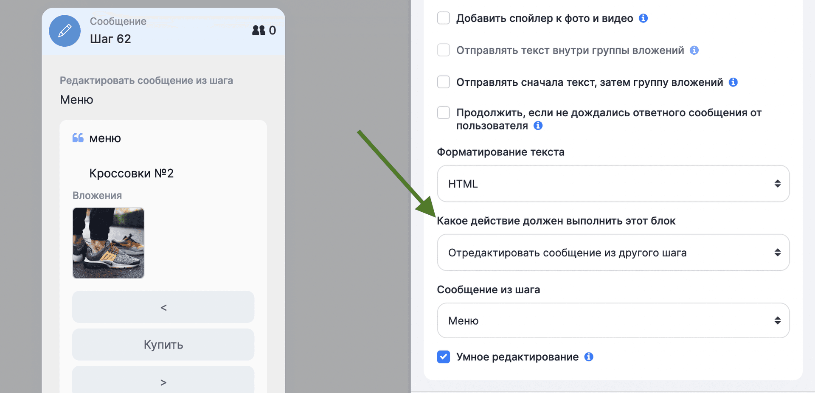The width and height of the screenshot is (815, 393).
Task: Click info icon beside spoiler option
Action: 643,18
